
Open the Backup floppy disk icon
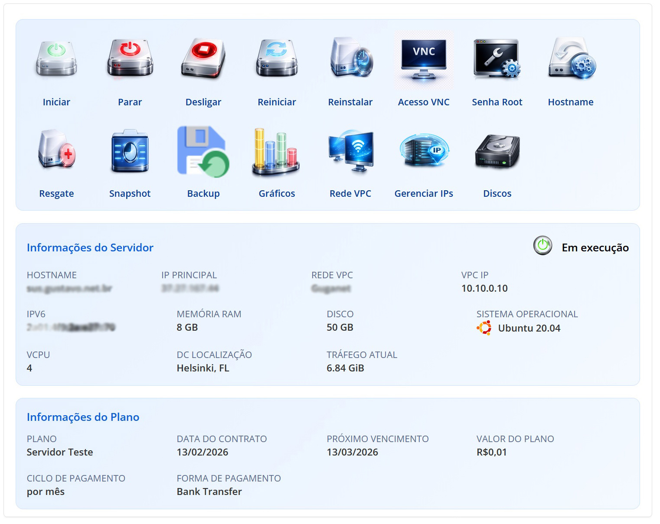(203, 151)
